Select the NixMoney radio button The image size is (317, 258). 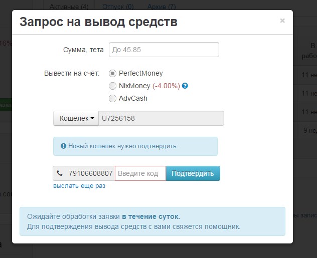[112, 86]
